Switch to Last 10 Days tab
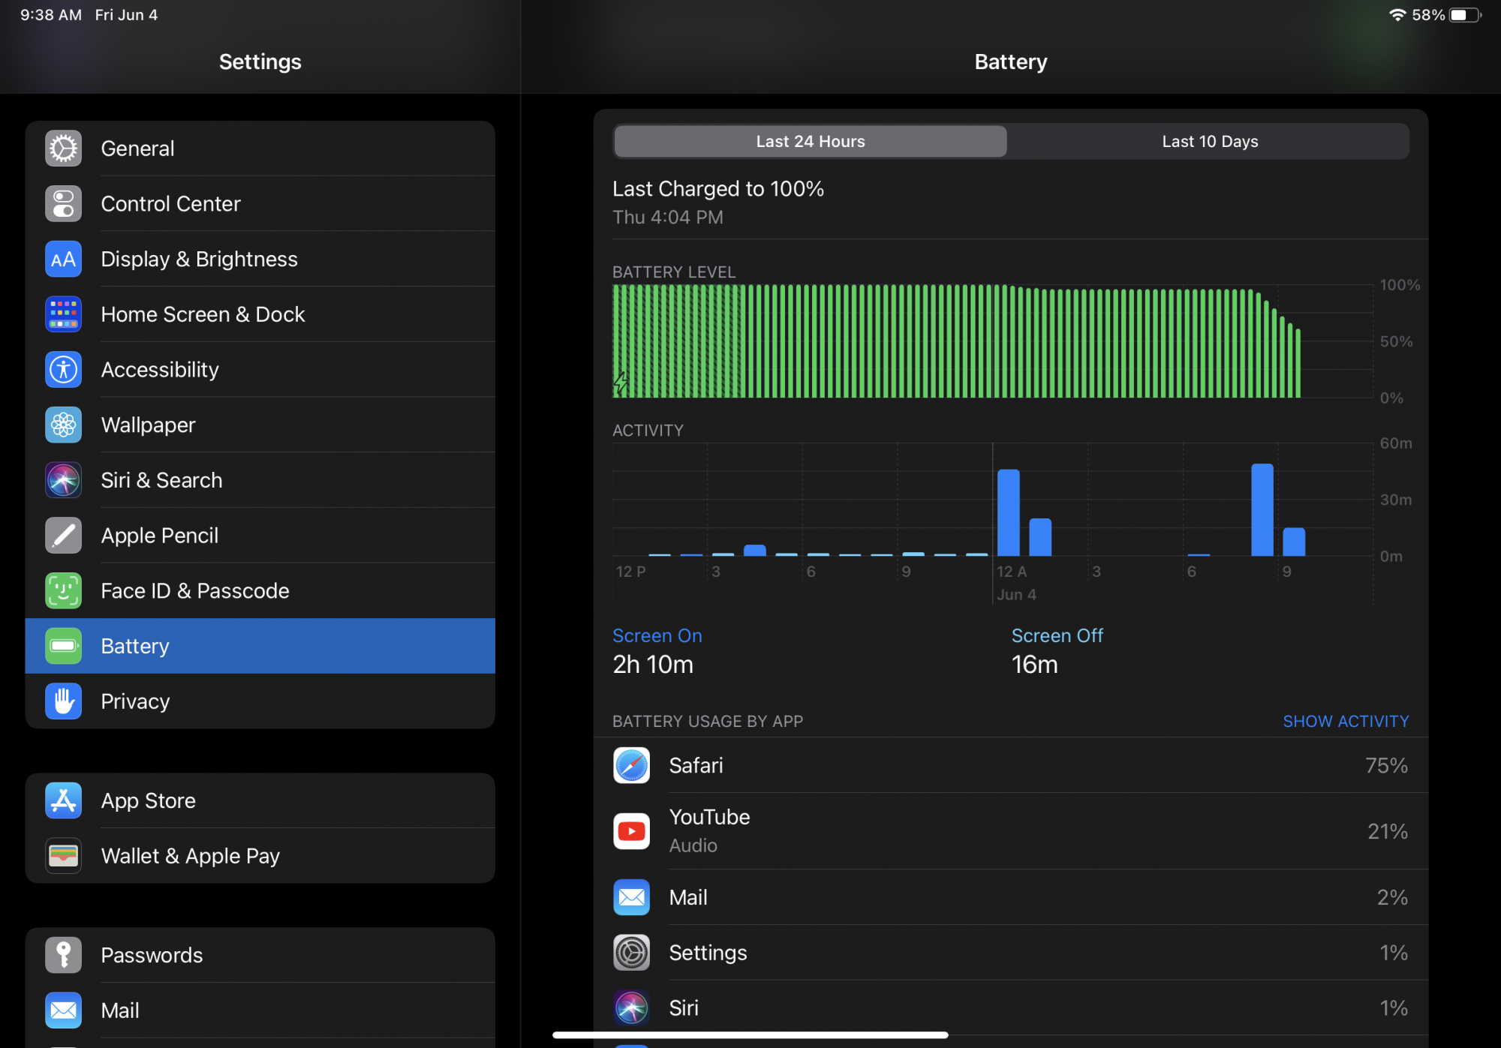 click(x=1209, y=142)
